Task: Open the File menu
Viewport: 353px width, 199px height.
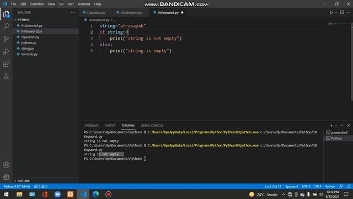Action: 13,4
